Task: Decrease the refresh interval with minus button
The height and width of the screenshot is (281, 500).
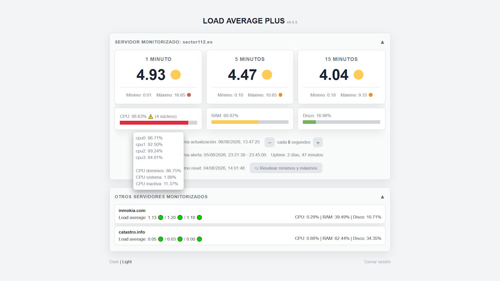Action: 270,142
